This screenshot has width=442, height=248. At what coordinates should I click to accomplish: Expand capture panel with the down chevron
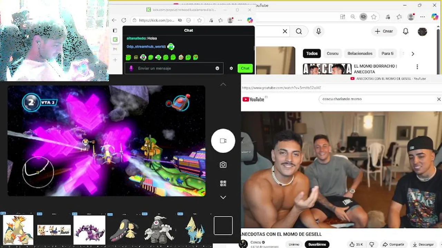click(223, 197)
